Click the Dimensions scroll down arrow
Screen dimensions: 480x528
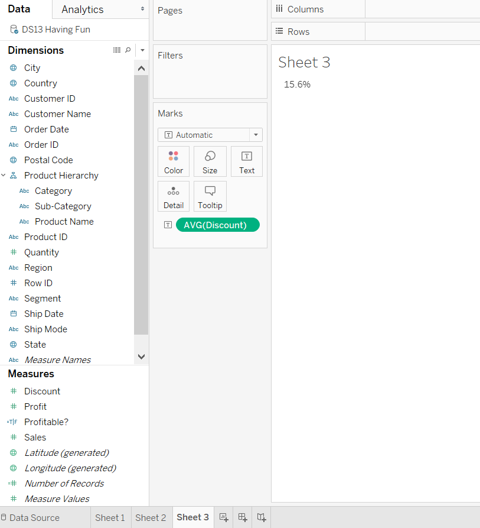coord(141,357)
